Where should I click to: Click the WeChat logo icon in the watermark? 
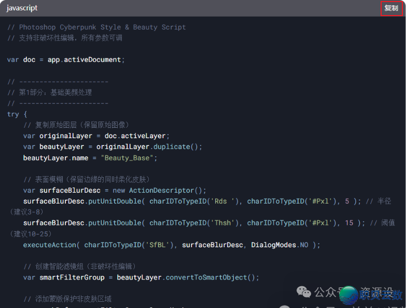point(304,291)
